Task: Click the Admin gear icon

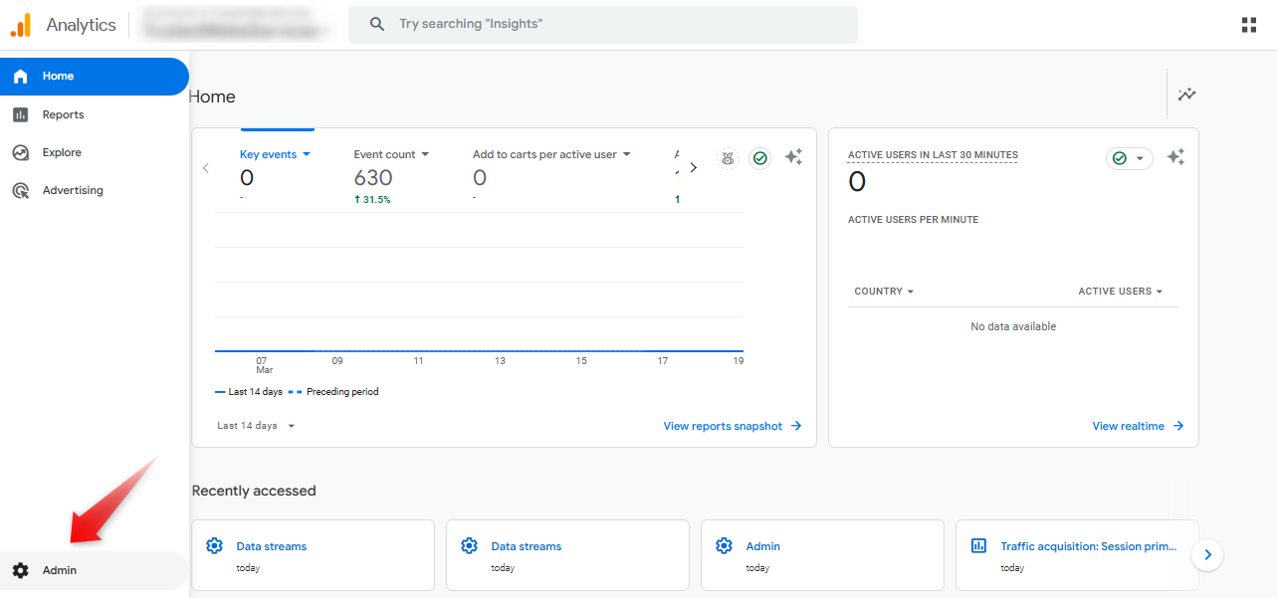Action: click(20, 570)
